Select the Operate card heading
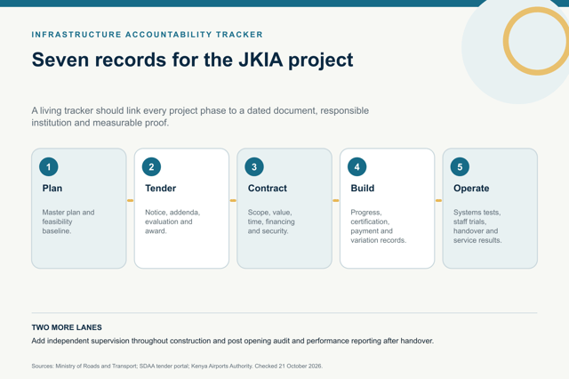Screen dimensions: 569x379 pos(471,188)
